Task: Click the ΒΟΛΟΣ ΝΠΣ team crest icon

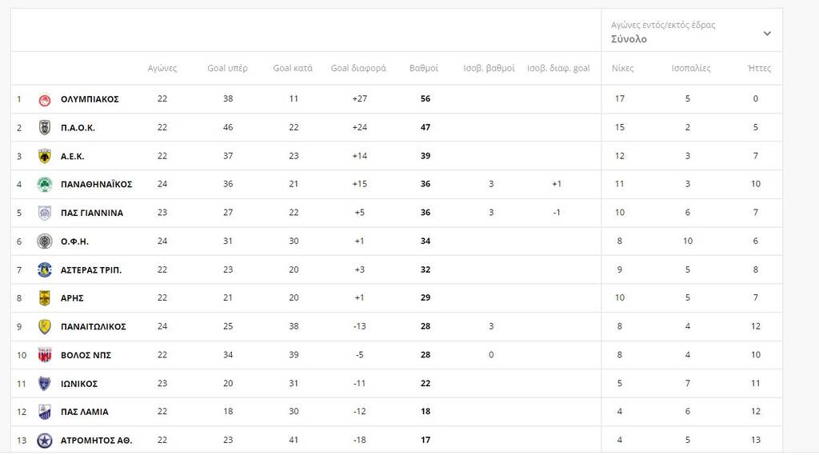Action: coord(45,354)
